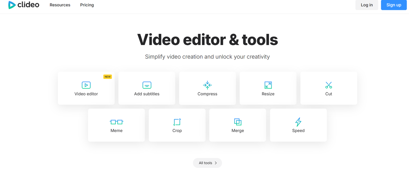Click the Video editor label
This screenshot has width=409, height=179.
point(86,94)
